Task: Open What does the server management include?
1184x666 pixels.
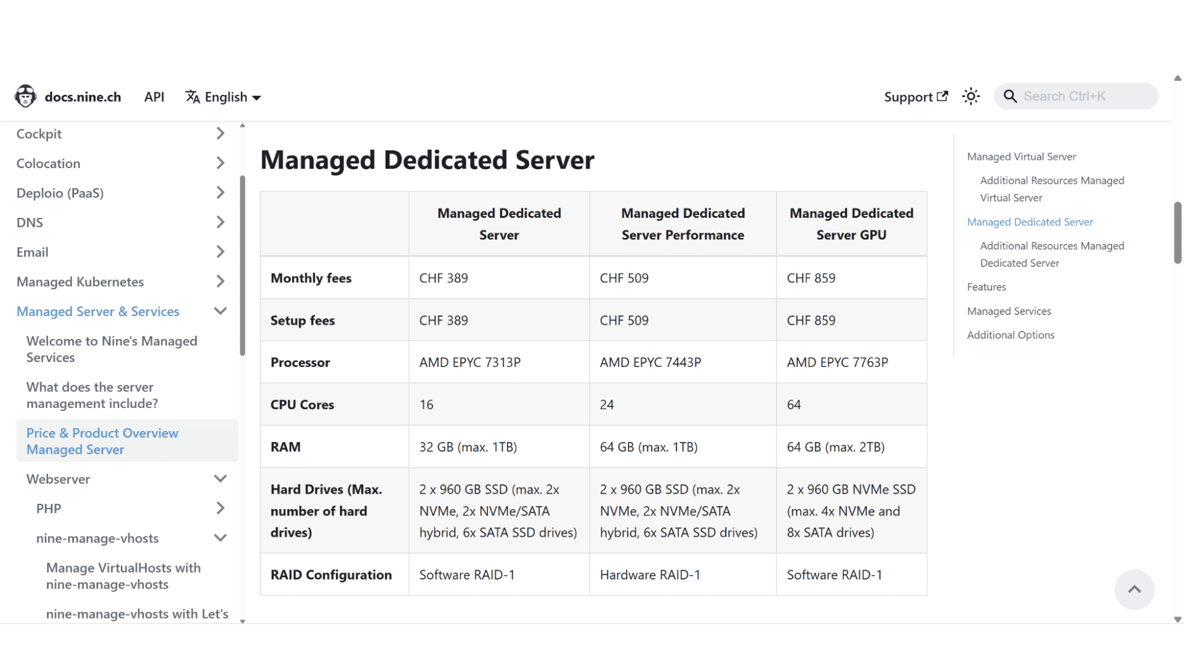Action: pos(92,395)
